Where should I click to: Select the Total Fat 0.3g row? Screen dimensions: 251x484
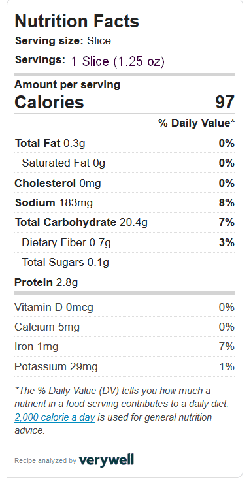tap(124, 144)
